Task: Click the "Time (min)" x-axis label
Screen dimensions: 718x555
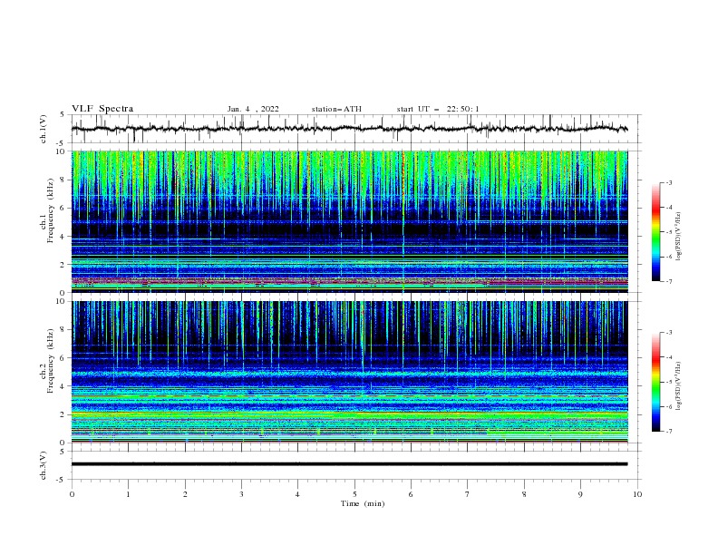Action: click(363, 503)
